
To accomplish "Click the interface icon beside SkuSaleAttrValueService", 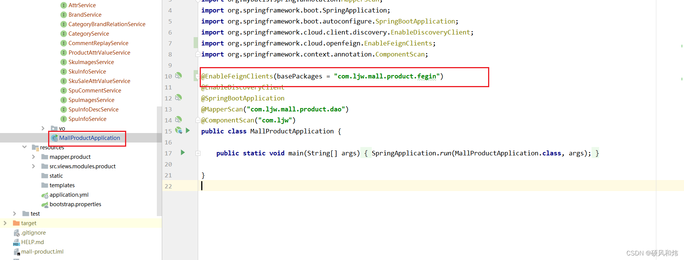I will [x=64, y=81].
